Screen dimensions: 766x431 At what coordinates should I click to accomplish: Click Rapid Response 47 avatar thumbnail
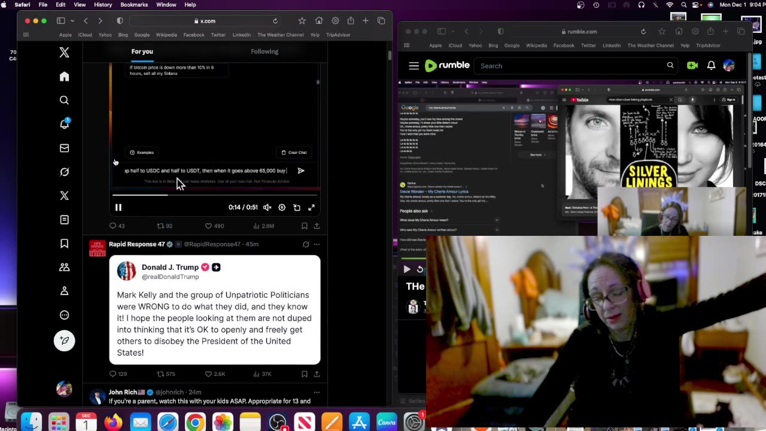click(x=97, y=248)
